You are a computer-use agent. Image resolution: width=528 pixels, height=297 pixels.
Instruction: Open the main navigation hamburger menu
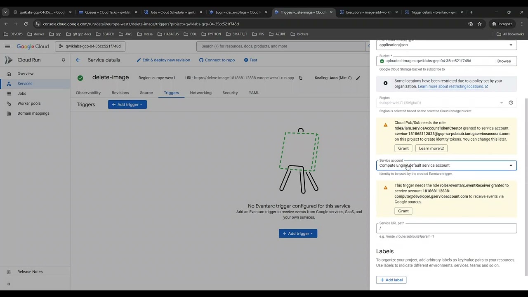(x=7, y=47)
